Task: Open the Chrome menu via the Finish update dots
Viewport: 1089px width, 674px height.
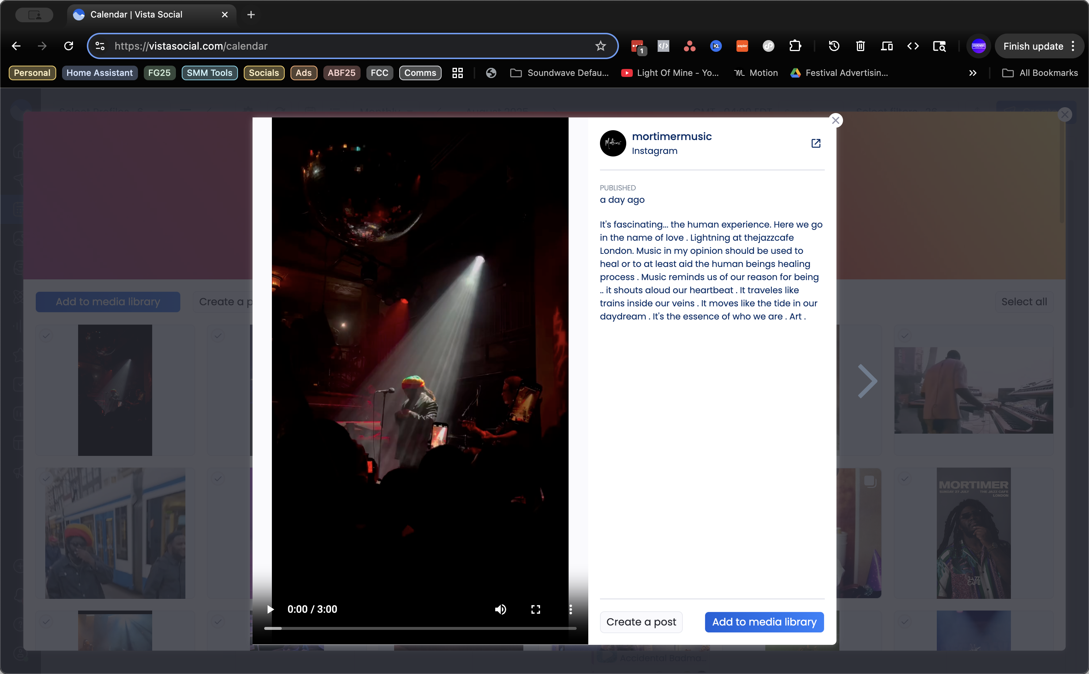Action: click(x=1073, y=46)
